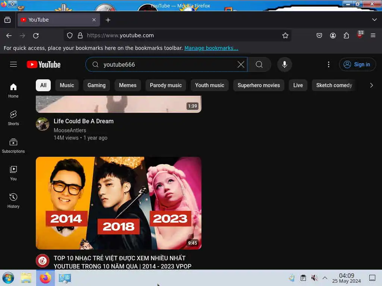Screen dimensions: 382x286
Task: Open file manager in taskbar
Action: (26, 278)
